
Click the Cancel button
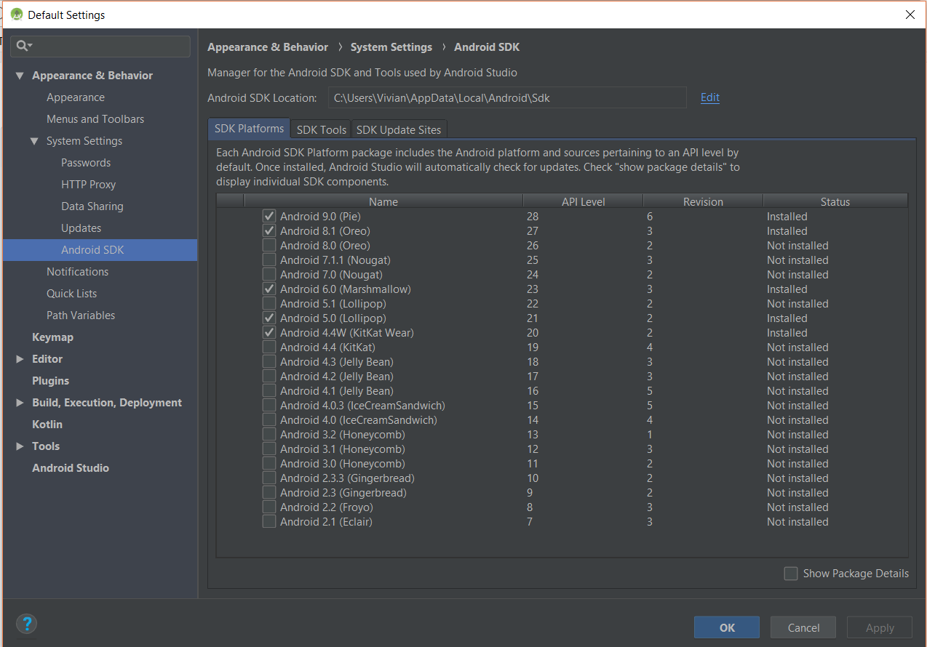pyautogui.click(x=803, y=627)
